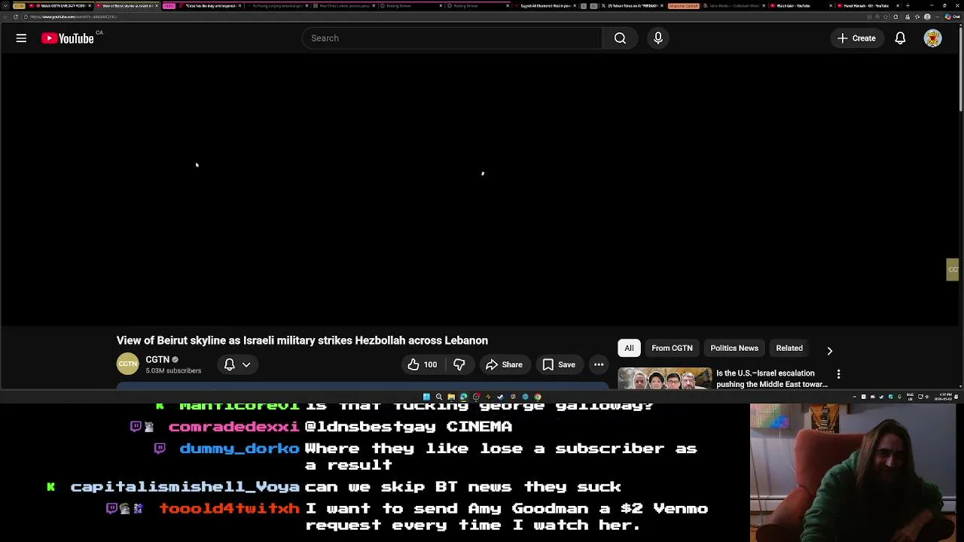
Task: Click the video title 'View of Beirut skyline'
Action: pyautogui.click(x=302, y=340)
